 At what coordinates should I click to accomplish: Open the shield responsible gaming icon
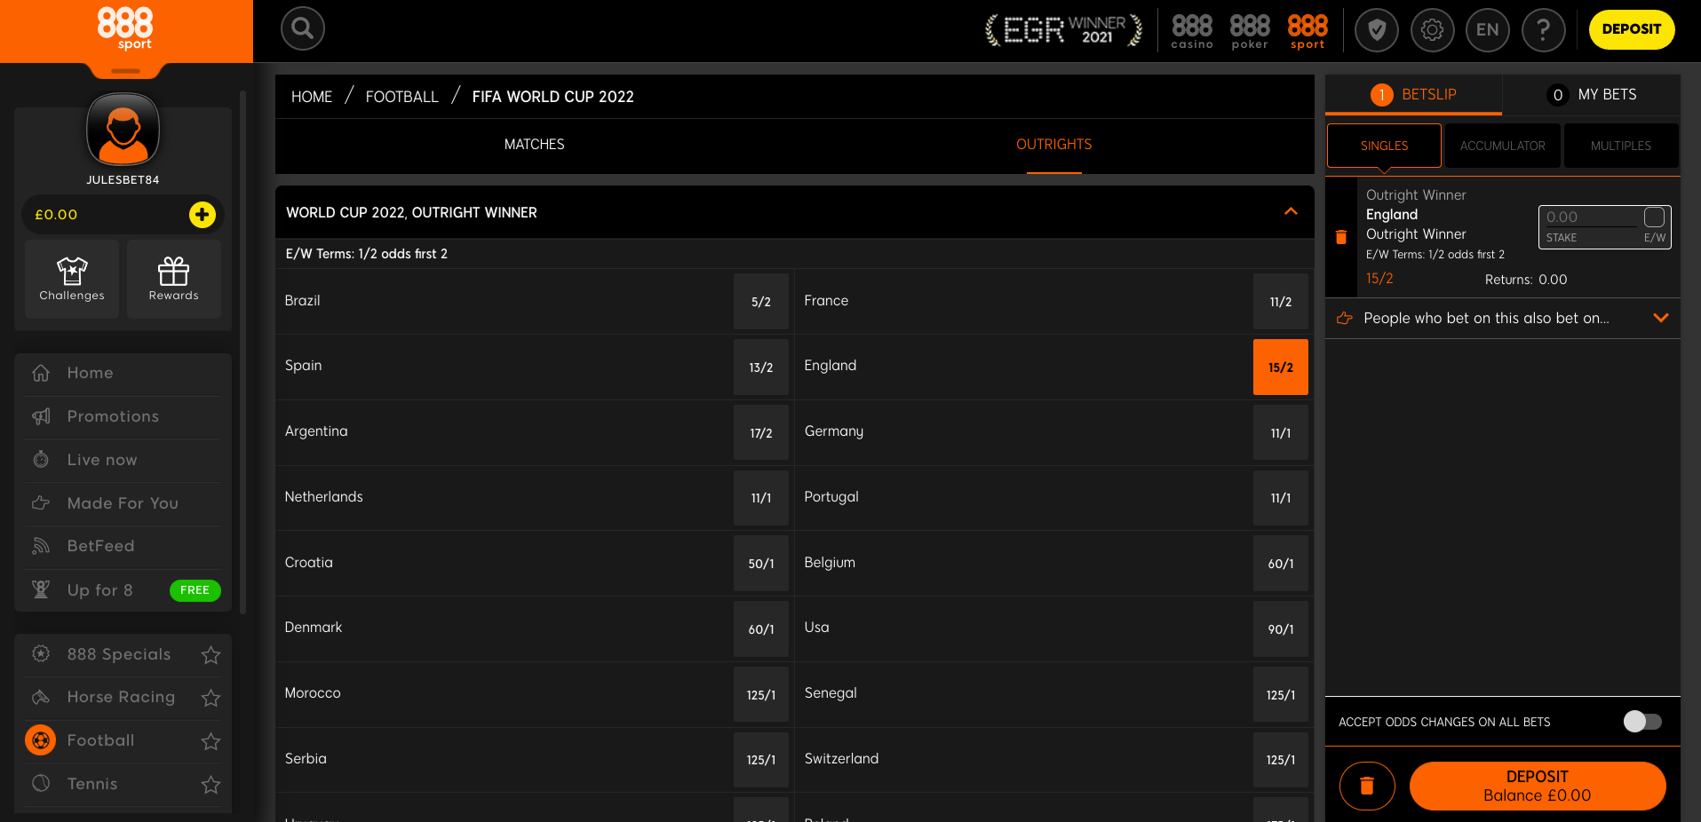(x=1377, y=30)
